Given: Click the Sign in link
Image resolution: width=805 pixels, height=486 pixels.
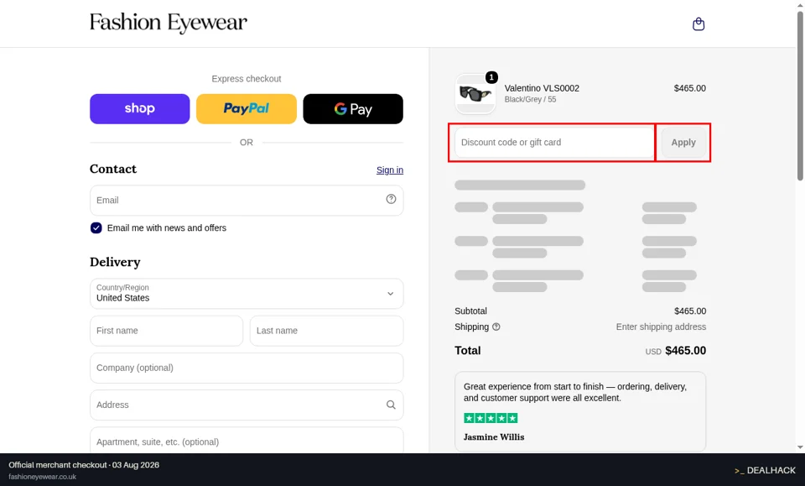Looking at the screenshot, I should tap(390, 170).
